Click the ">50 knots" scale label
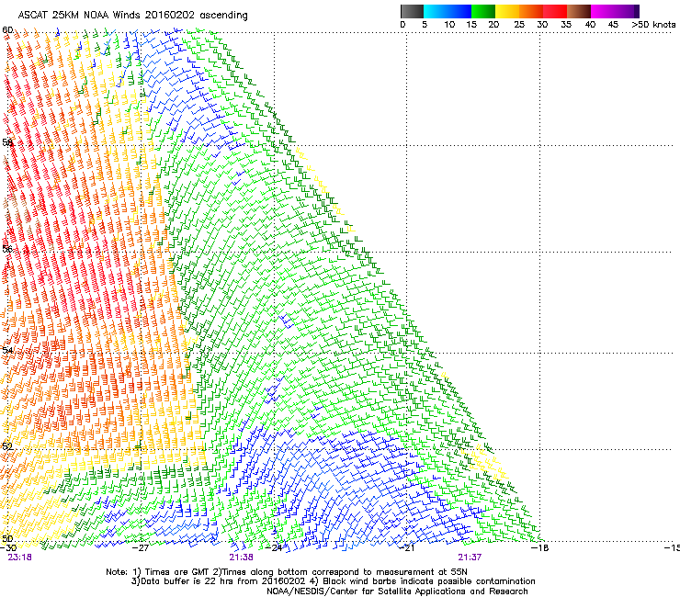 [x=653, y=25]
